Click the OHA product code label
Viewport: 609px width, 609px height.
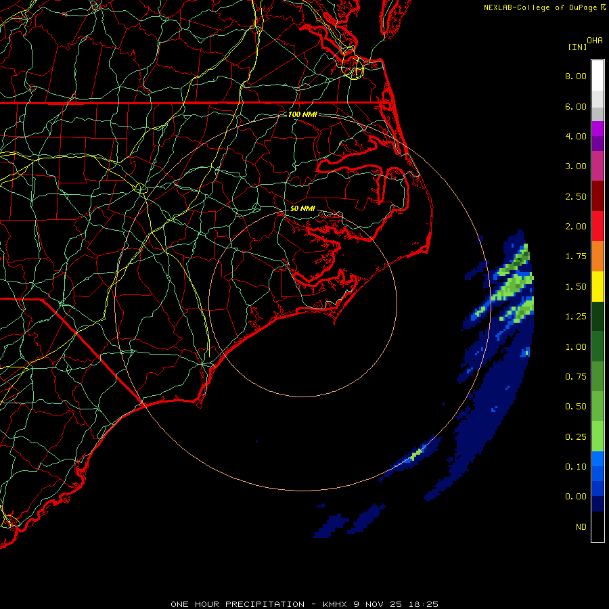595,41
